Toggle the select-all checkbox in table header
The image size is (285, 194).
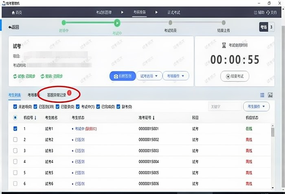click(x=15, y=118)
